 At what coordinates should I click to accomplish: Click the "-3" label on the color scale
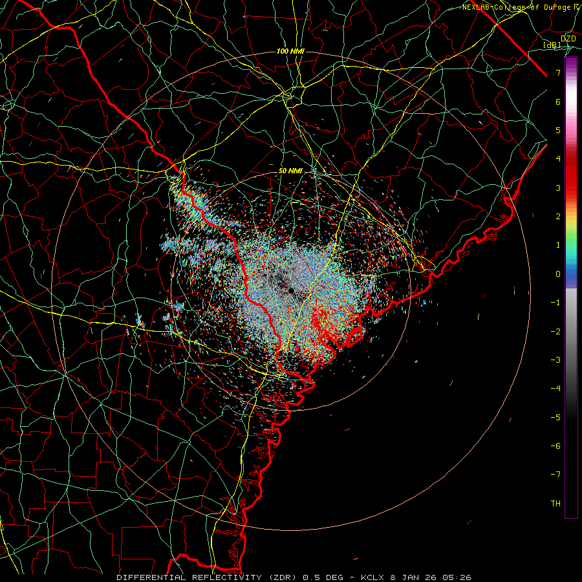tap(555, 360)
